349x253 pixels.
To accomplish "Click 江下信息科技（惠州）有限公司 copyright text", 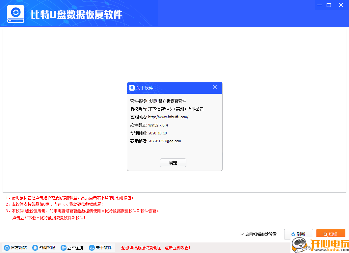I will click(176, 109).
